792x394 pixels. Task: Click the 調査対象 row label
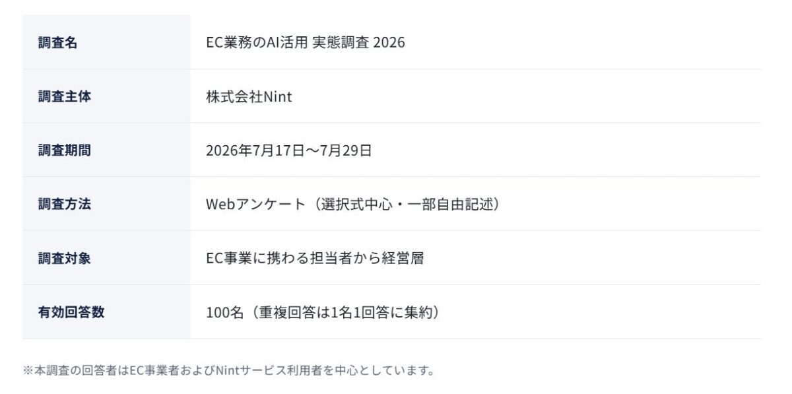(x=65, y=259)
